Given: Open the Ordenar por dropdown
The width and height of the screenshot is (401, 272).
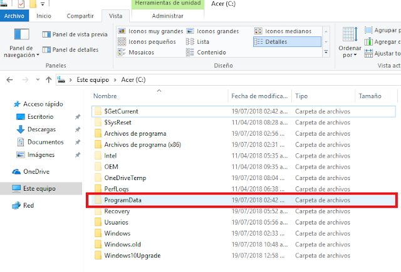Looking at the screenshot, I should click(350, 43).
